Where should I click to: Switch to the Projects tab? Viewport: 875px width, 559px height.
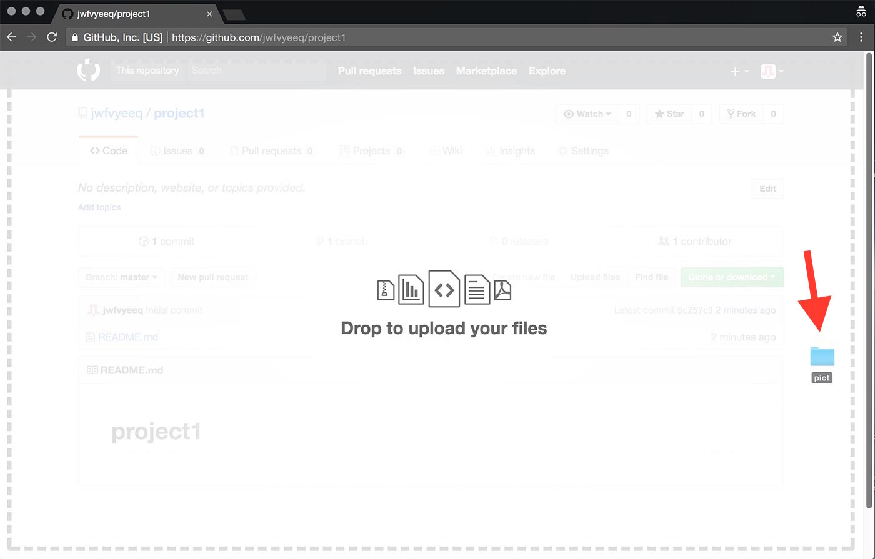(371, 151)
